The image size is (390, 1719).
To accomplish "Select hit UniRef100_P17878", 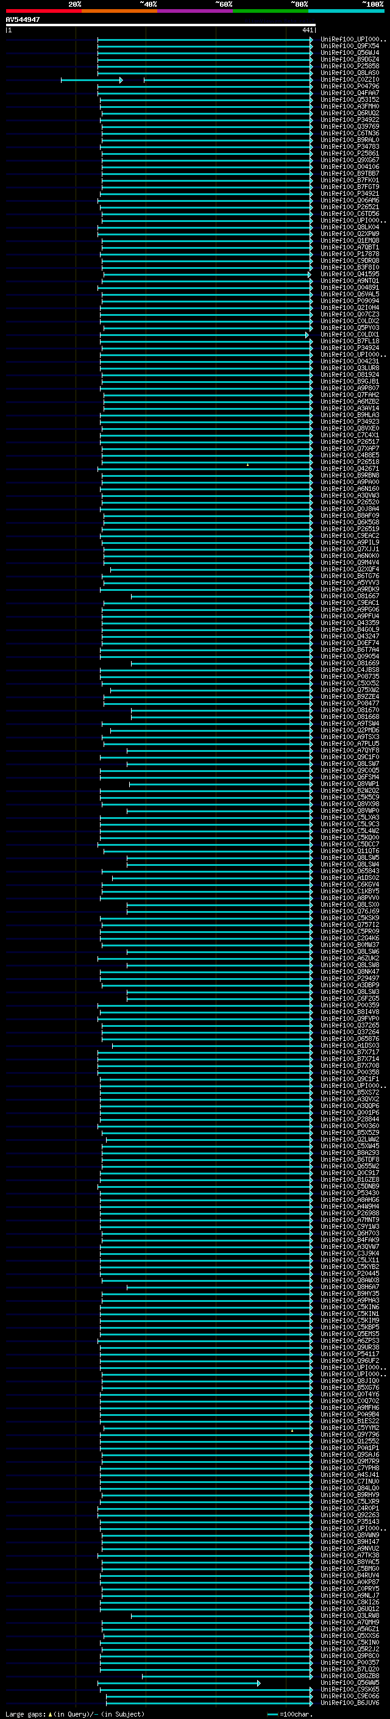I will coord(350,254).
